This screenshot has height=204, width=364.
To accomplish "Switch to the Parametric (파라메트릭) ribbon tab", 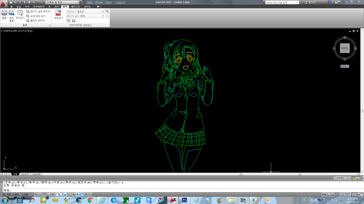I will click(39, 7).
